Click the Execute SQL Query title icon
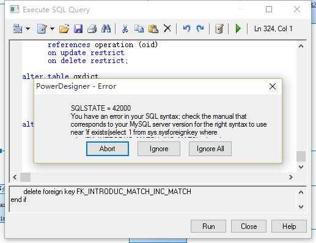The width and height of the screenshot is (316, 243). tap(15, 9)
